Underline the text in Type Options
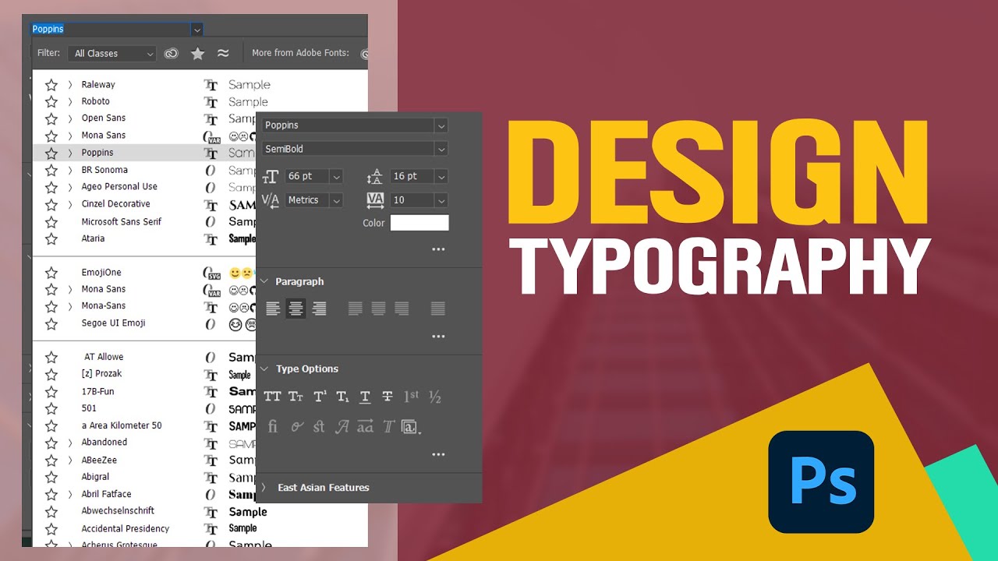The image size is (998, 561). click(x=365, y=397)
